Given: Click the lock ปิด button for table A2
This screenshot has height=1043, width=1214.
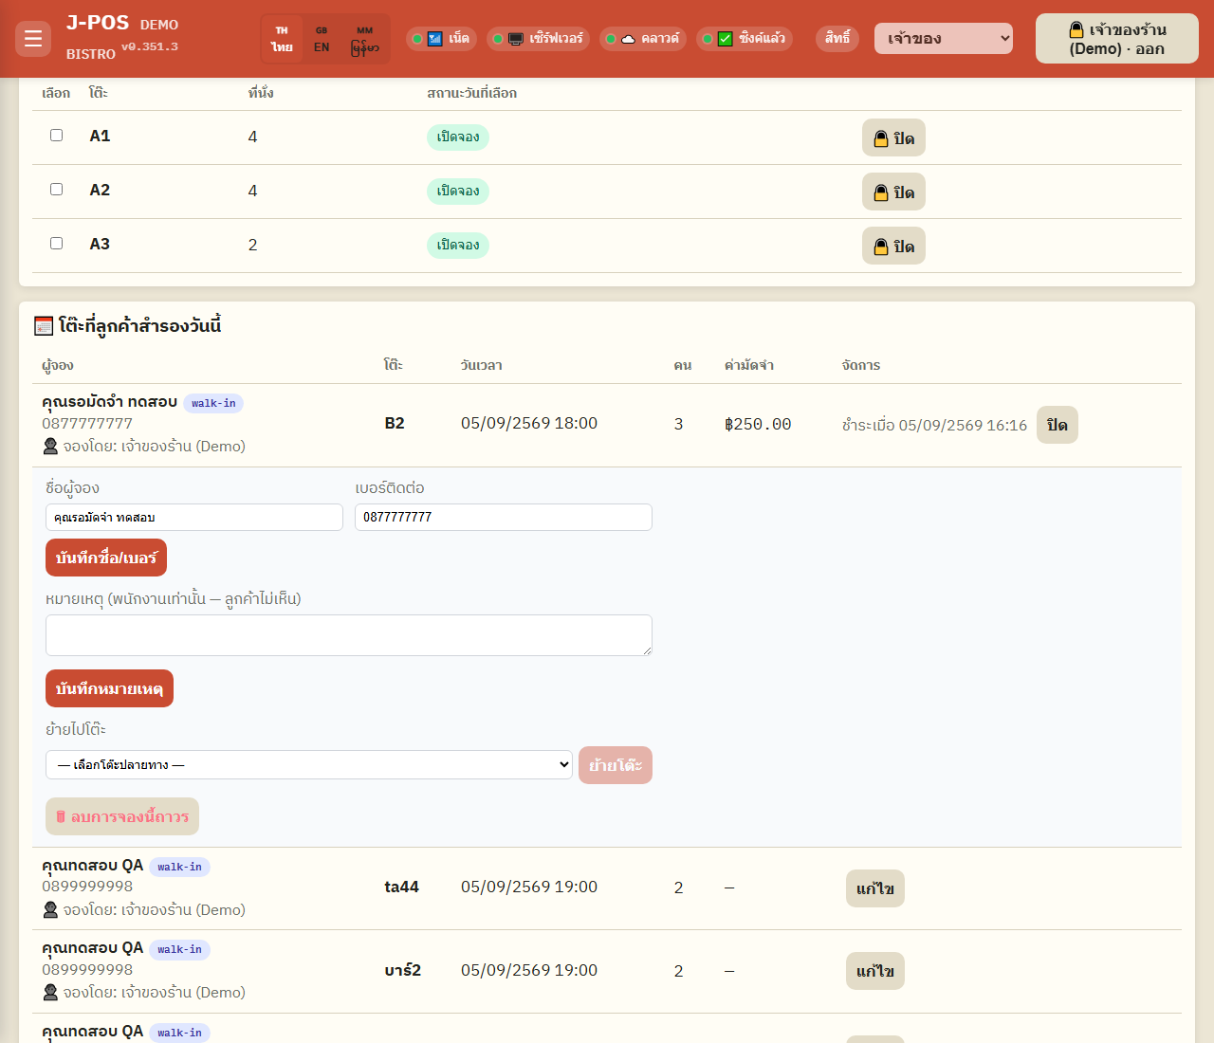Looking at the screenshot, I should coord(893,192).
